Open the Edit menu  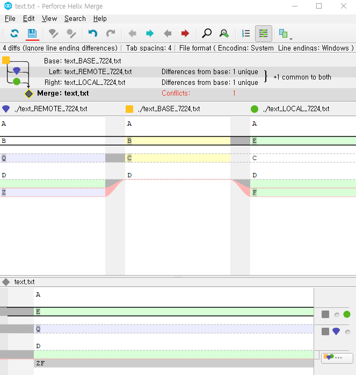click(28, 19)
